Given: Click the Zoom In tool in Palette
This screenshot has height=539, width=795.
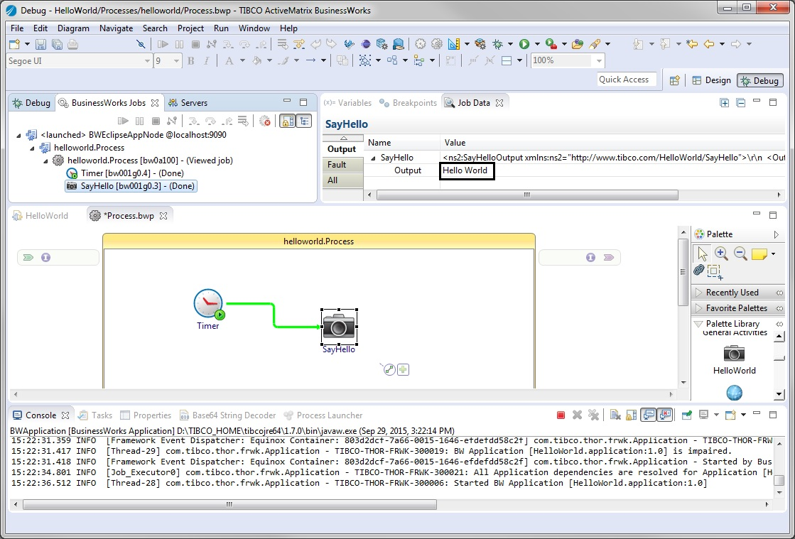Looking at the screenshot, I should pyautogui.click(x=720, y=254).
